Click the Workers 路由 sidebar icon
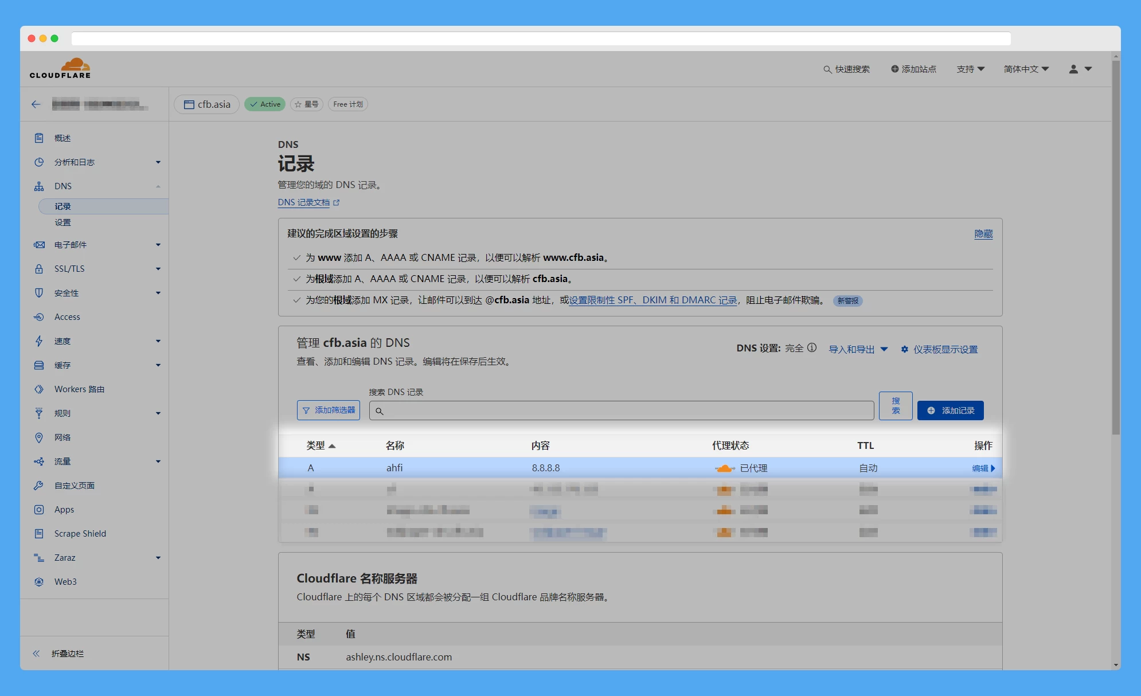 click(x=39, y=389)
